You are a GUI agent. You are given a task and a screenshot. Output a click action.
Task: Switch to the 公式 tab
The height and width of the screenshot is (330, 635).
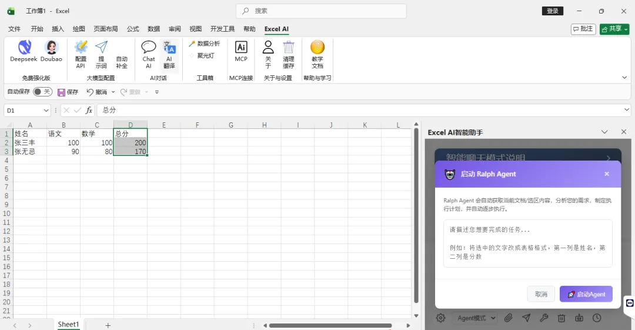point(133,29)
